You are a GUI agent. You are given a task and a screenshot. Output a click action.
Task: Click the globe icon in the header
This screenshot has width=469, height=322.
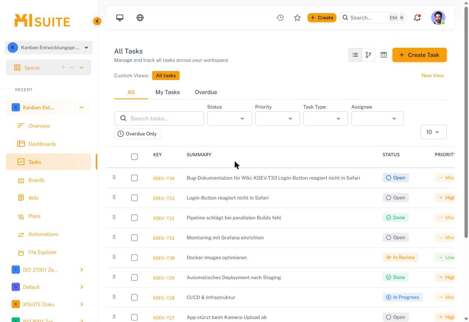coord(140,18)
